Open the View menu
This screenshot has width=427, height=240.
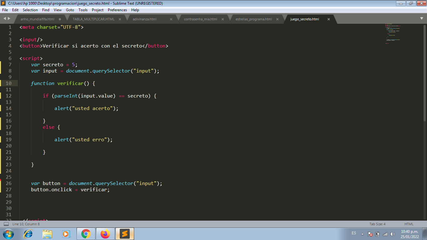58,10
